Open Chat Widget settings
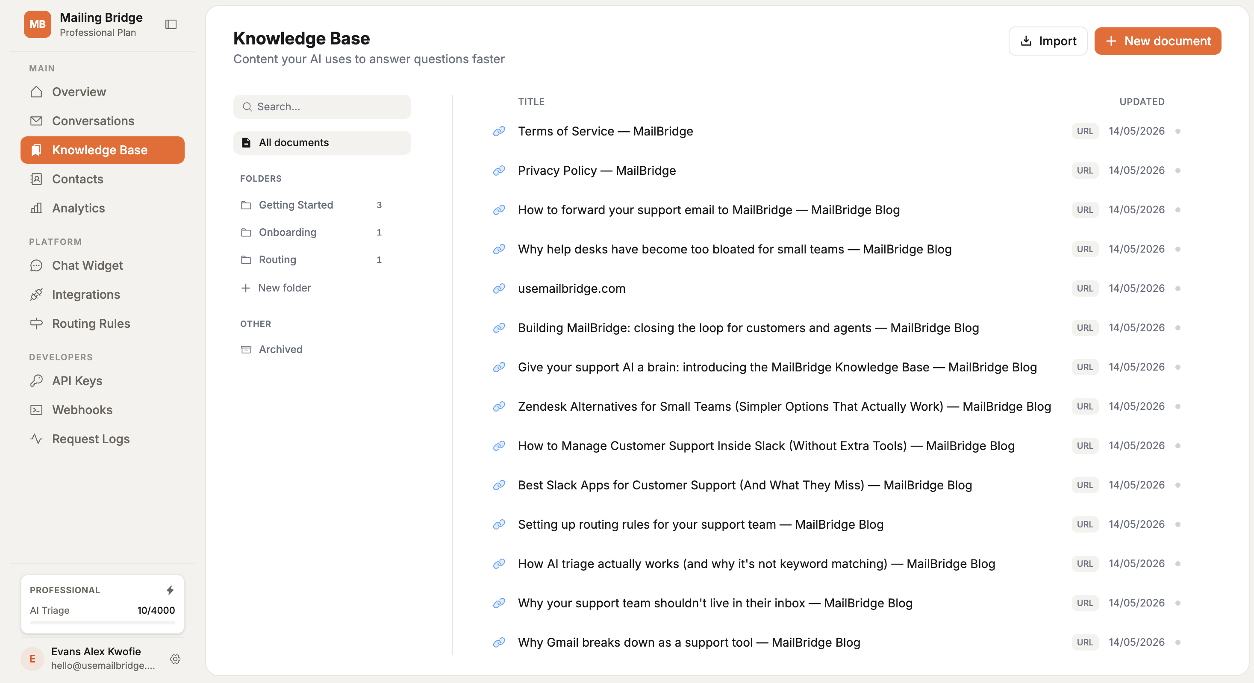This screenshot has height=683, width=1254. 102,265
